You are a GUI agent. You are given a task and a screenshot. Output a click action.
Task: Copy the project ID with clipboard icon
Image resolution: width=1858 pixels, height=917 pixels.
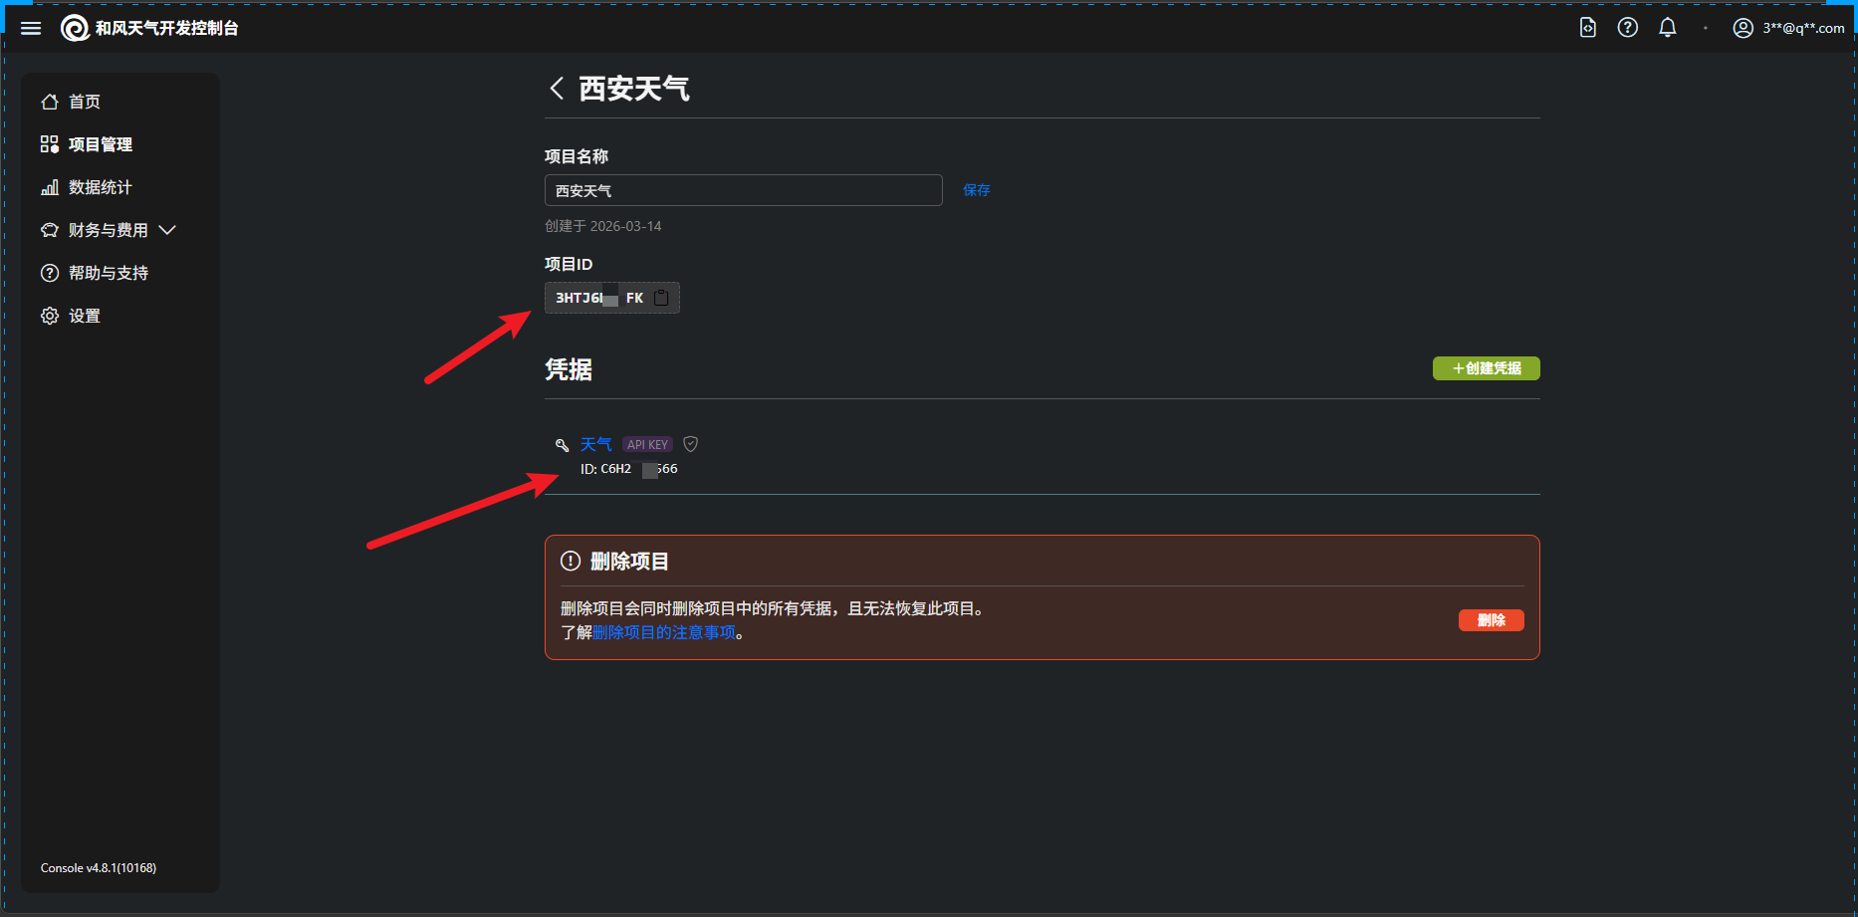click(x=661, y=298)
